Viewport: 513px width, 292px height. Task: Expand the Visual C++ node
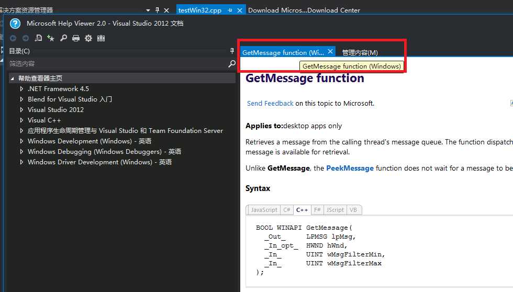pyautogui.click(x=21, y=120)
